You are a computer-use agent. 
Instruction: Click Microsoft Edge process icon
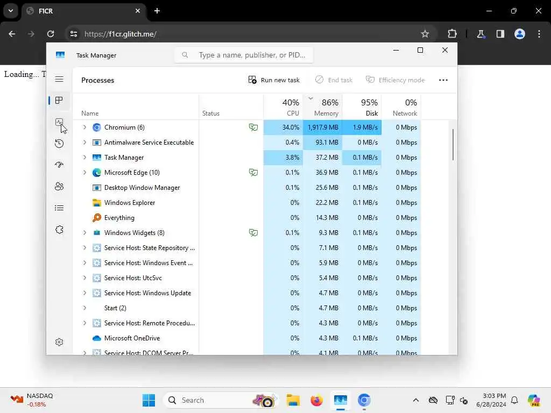pos(97,173)
